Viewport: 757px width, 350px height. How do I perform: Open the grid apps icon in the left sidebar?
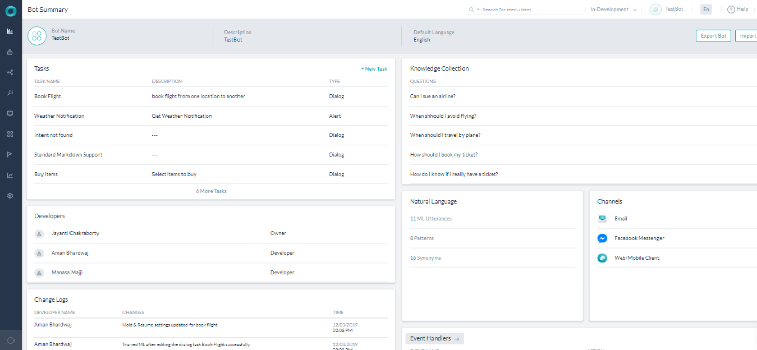pos(10,134)
